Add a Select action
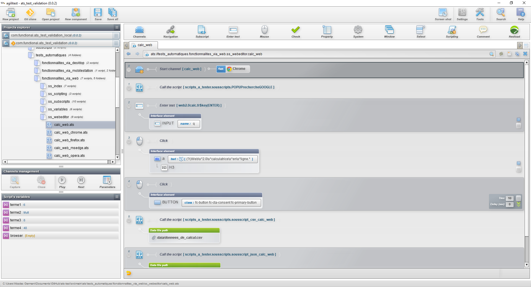 pos(421,32)
